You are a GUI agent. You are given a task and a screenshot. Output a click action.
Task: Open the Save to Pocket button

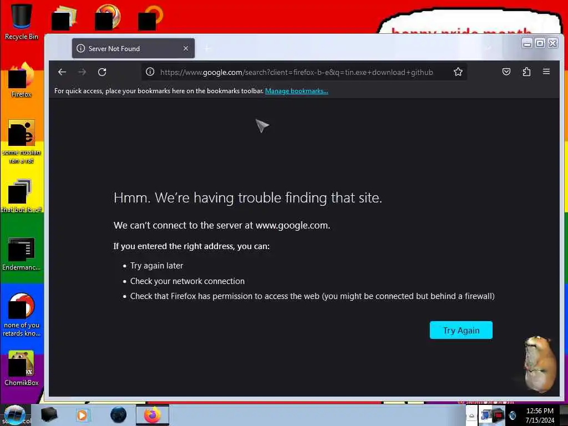point(506,72)
